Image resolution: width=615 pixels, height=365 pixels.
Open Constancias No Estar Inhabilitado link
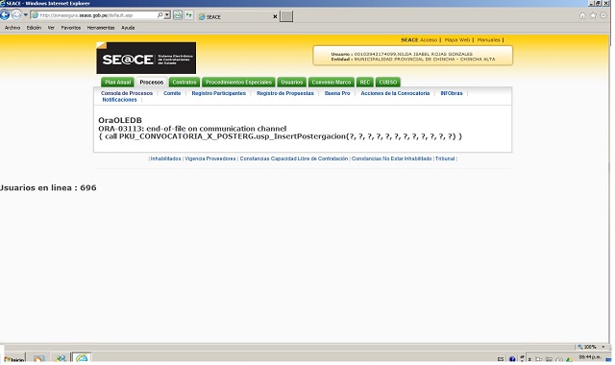pos(391,158)
